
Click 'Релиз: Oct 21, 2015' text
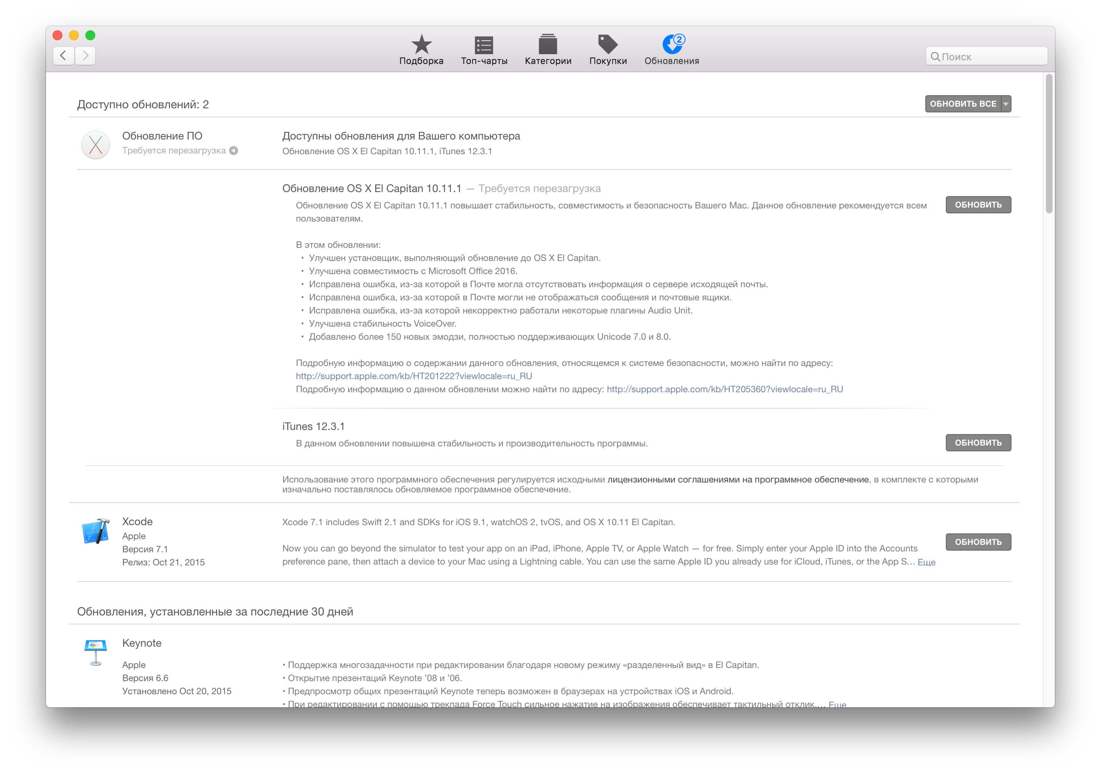tap(163, 562)
